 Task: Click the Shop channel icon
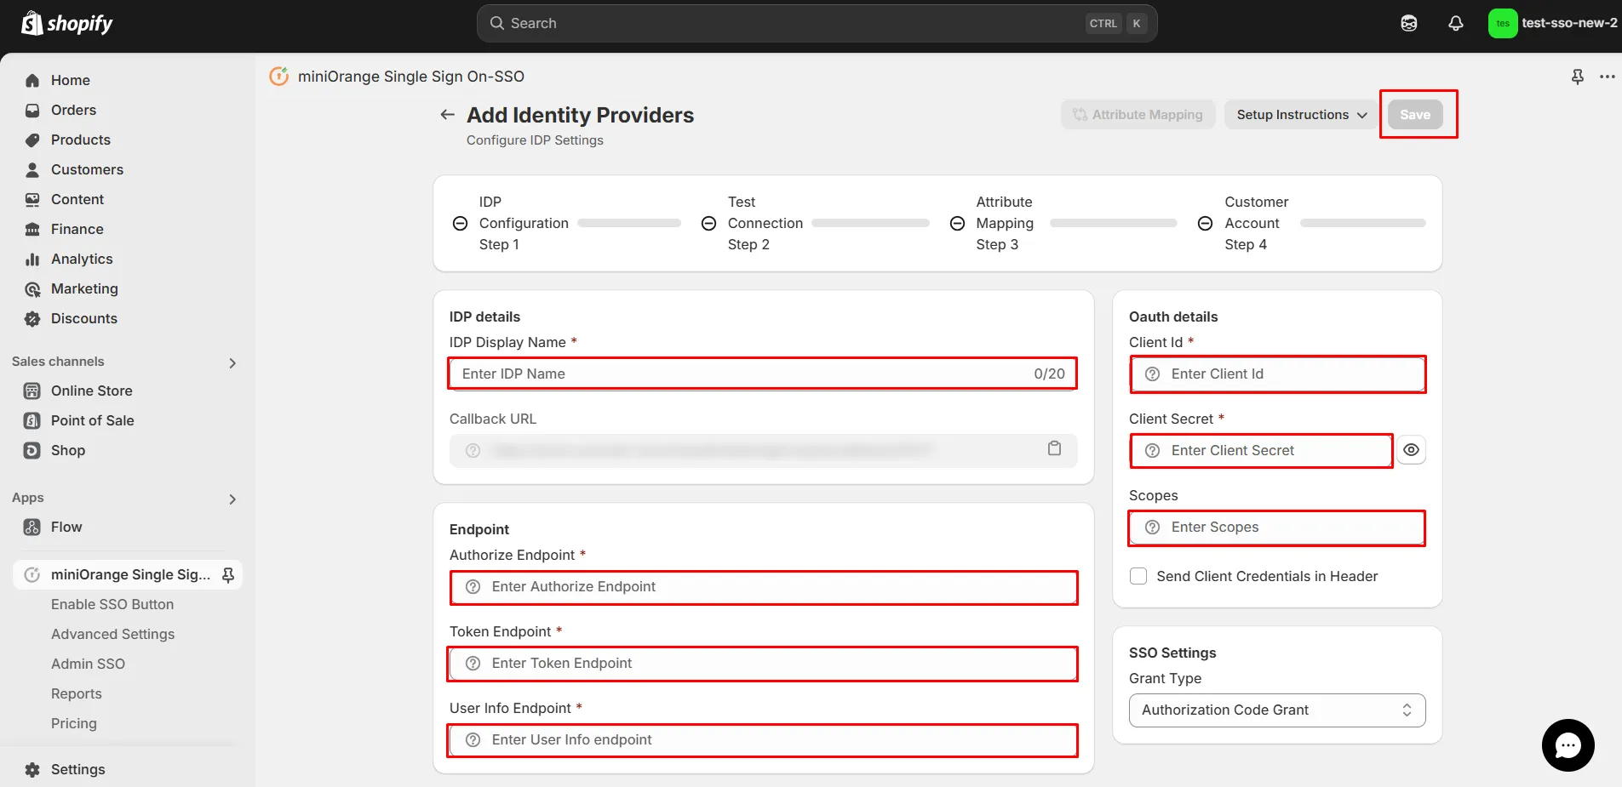[x=32, y=450]
